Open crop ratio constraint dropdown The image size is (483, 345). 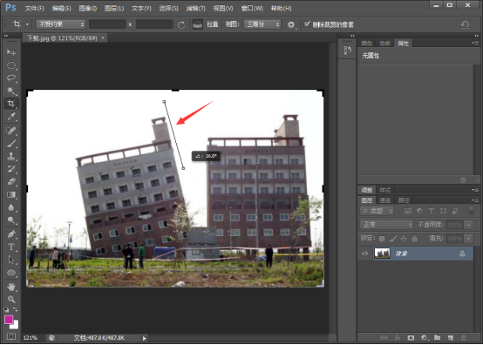[60, 24]
